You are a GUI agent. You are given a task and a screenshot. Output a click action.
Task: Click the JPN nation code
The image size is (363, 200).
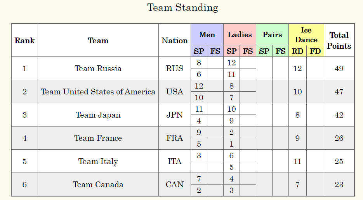(x=175, y=115)
